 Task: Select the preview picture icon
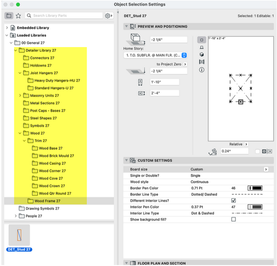tap(202, 62)
